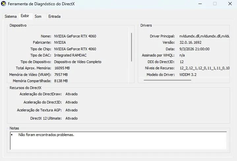Close the DirectX diagnostic window
The image size is (237, 161).
(230, 4)
